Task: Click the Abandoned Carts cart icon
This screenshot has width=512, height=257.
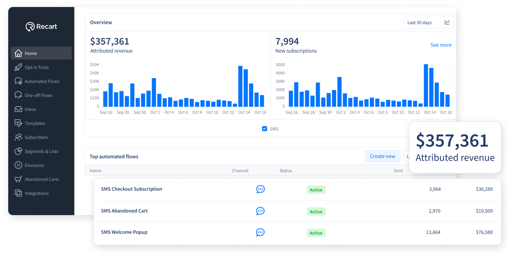Action: [18, 179]
